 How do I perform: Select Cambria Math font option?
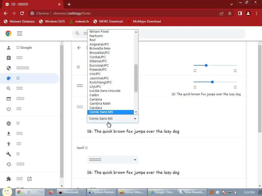(x=111, y=104)
